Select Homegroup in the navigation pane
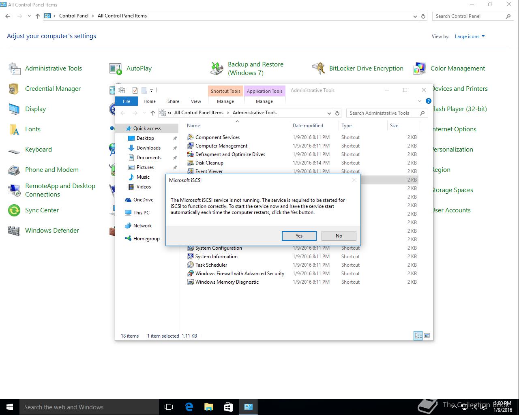This screenshot has height=415, width=519. (146, 239)
